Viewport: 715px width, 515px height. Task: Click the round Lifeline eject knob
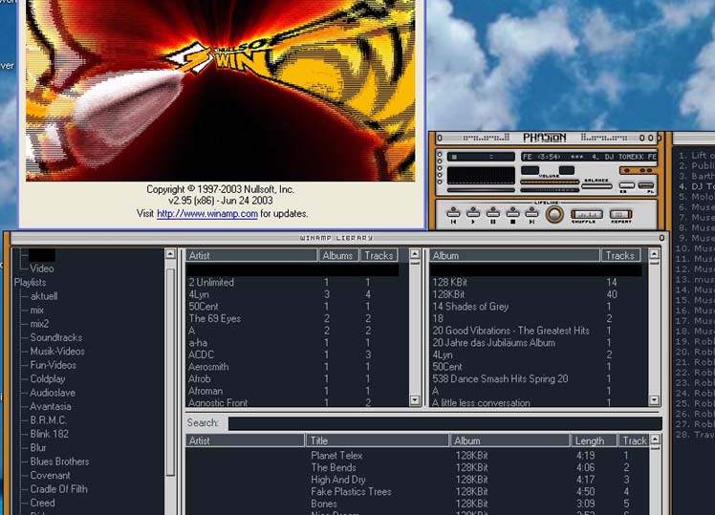point(554,214)
